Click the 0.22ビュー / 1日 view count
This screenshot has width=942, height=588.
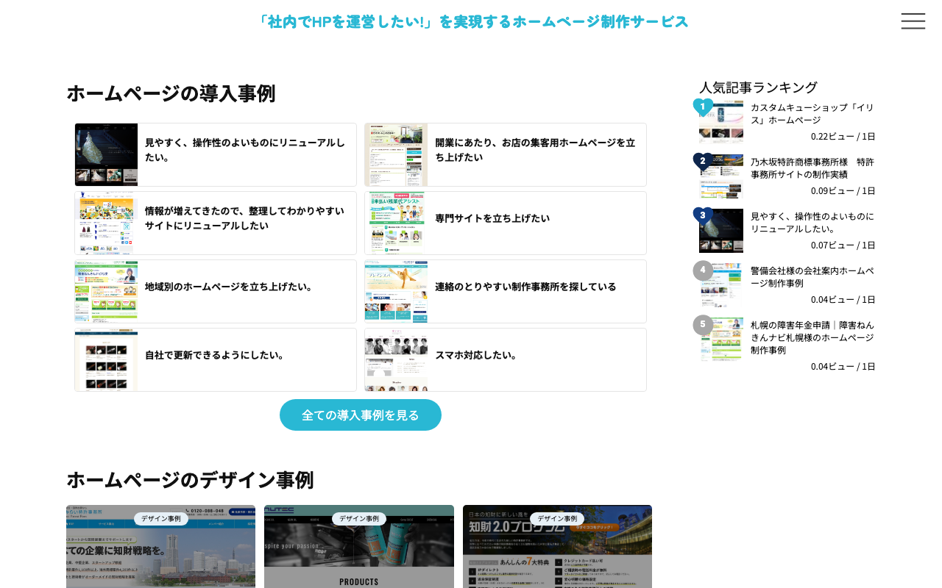coord(843,137)
